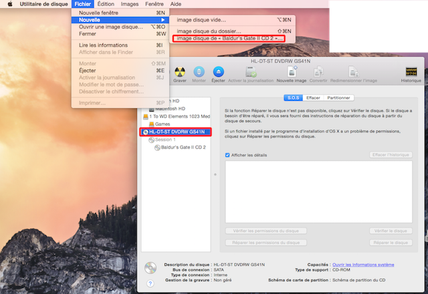Open the Fenêtre menu

click(154, 4)
